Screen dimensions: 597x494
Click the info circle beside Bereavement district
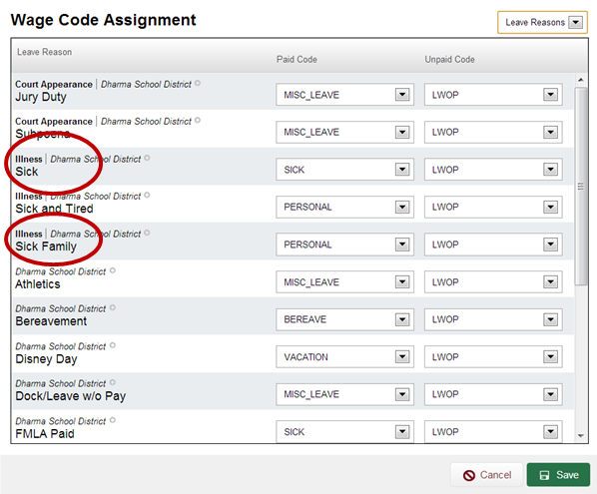tap(113, 307)
